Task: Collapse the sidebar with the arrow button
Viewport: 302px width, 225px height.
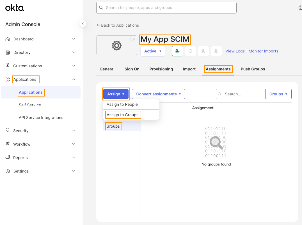Action: pyautogui.click(x=83, y=24)
